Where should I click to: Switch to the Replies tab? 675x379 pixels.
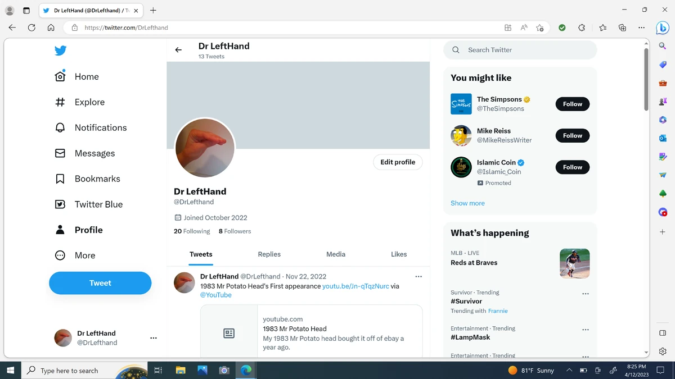point(269,254)
